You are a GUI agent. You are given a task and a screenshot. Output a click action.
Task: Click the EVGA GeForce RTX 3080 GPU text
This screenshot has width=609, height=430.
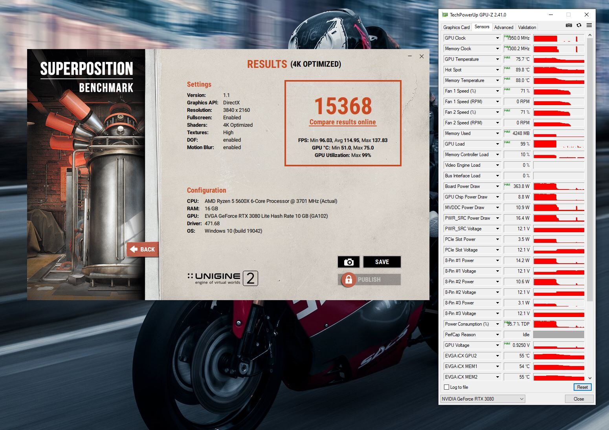point(266,216)
